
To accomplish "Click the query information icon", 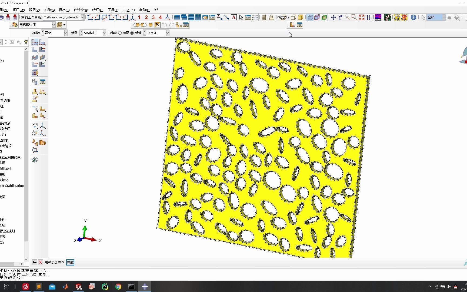I will [413, 17].
